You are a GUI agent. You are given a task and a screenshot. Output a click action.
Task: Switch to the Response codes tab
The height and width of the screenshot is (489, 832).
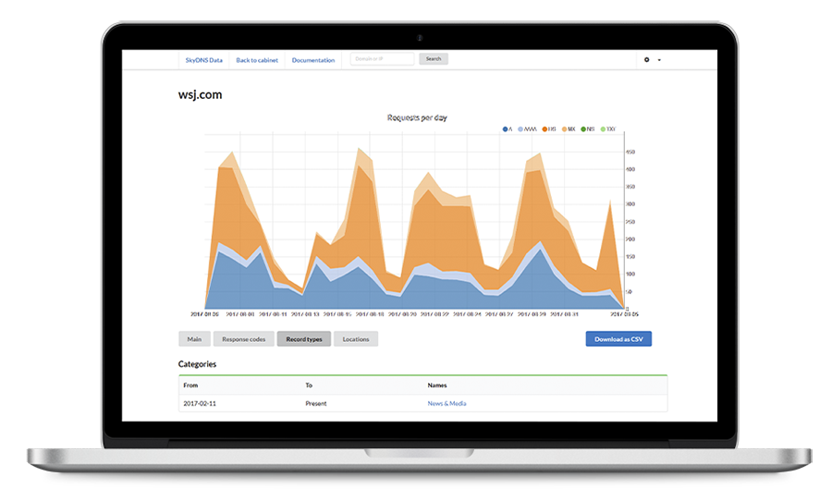[243, 339]
